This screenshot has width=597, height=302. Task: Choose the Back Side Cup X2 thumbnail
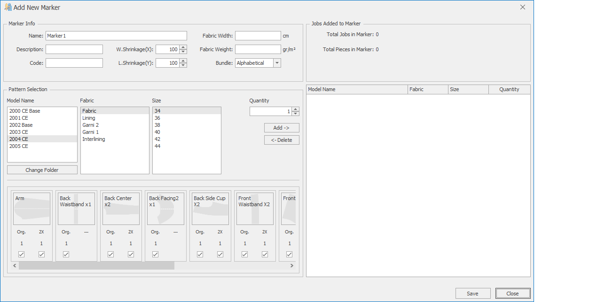[210, 209]
